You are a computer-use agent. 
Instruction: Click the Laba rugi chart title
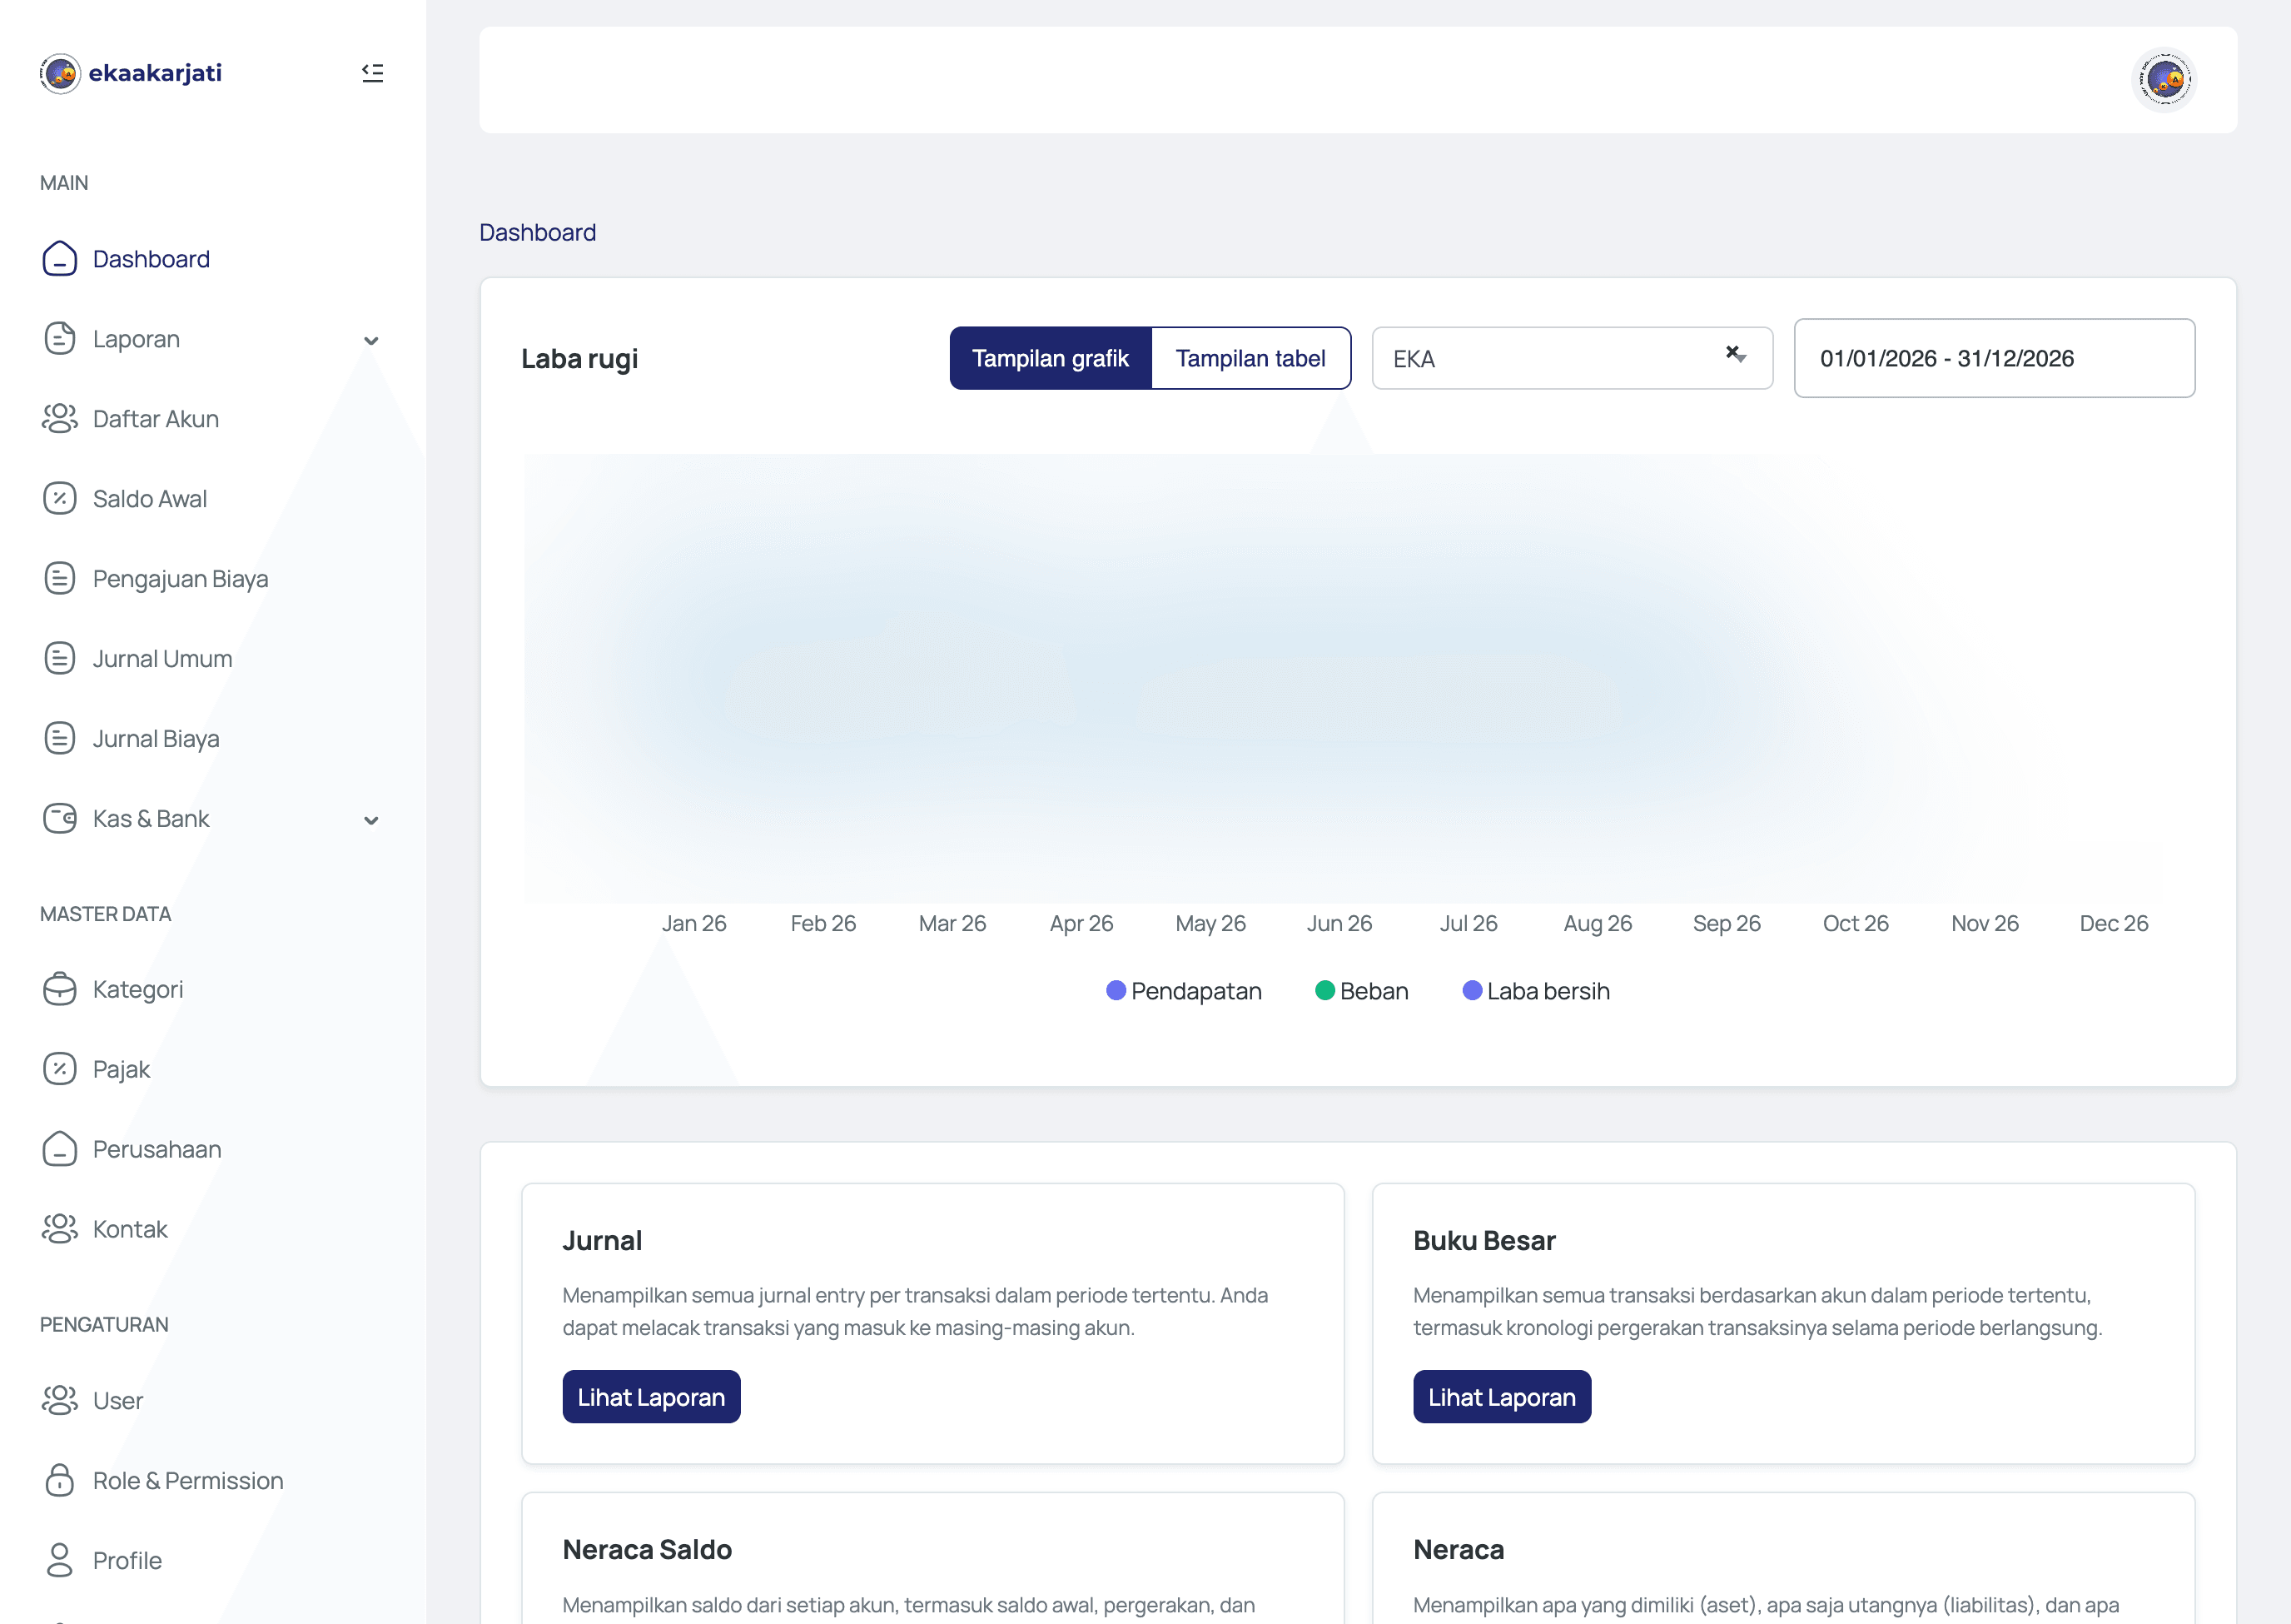point(579,358)
